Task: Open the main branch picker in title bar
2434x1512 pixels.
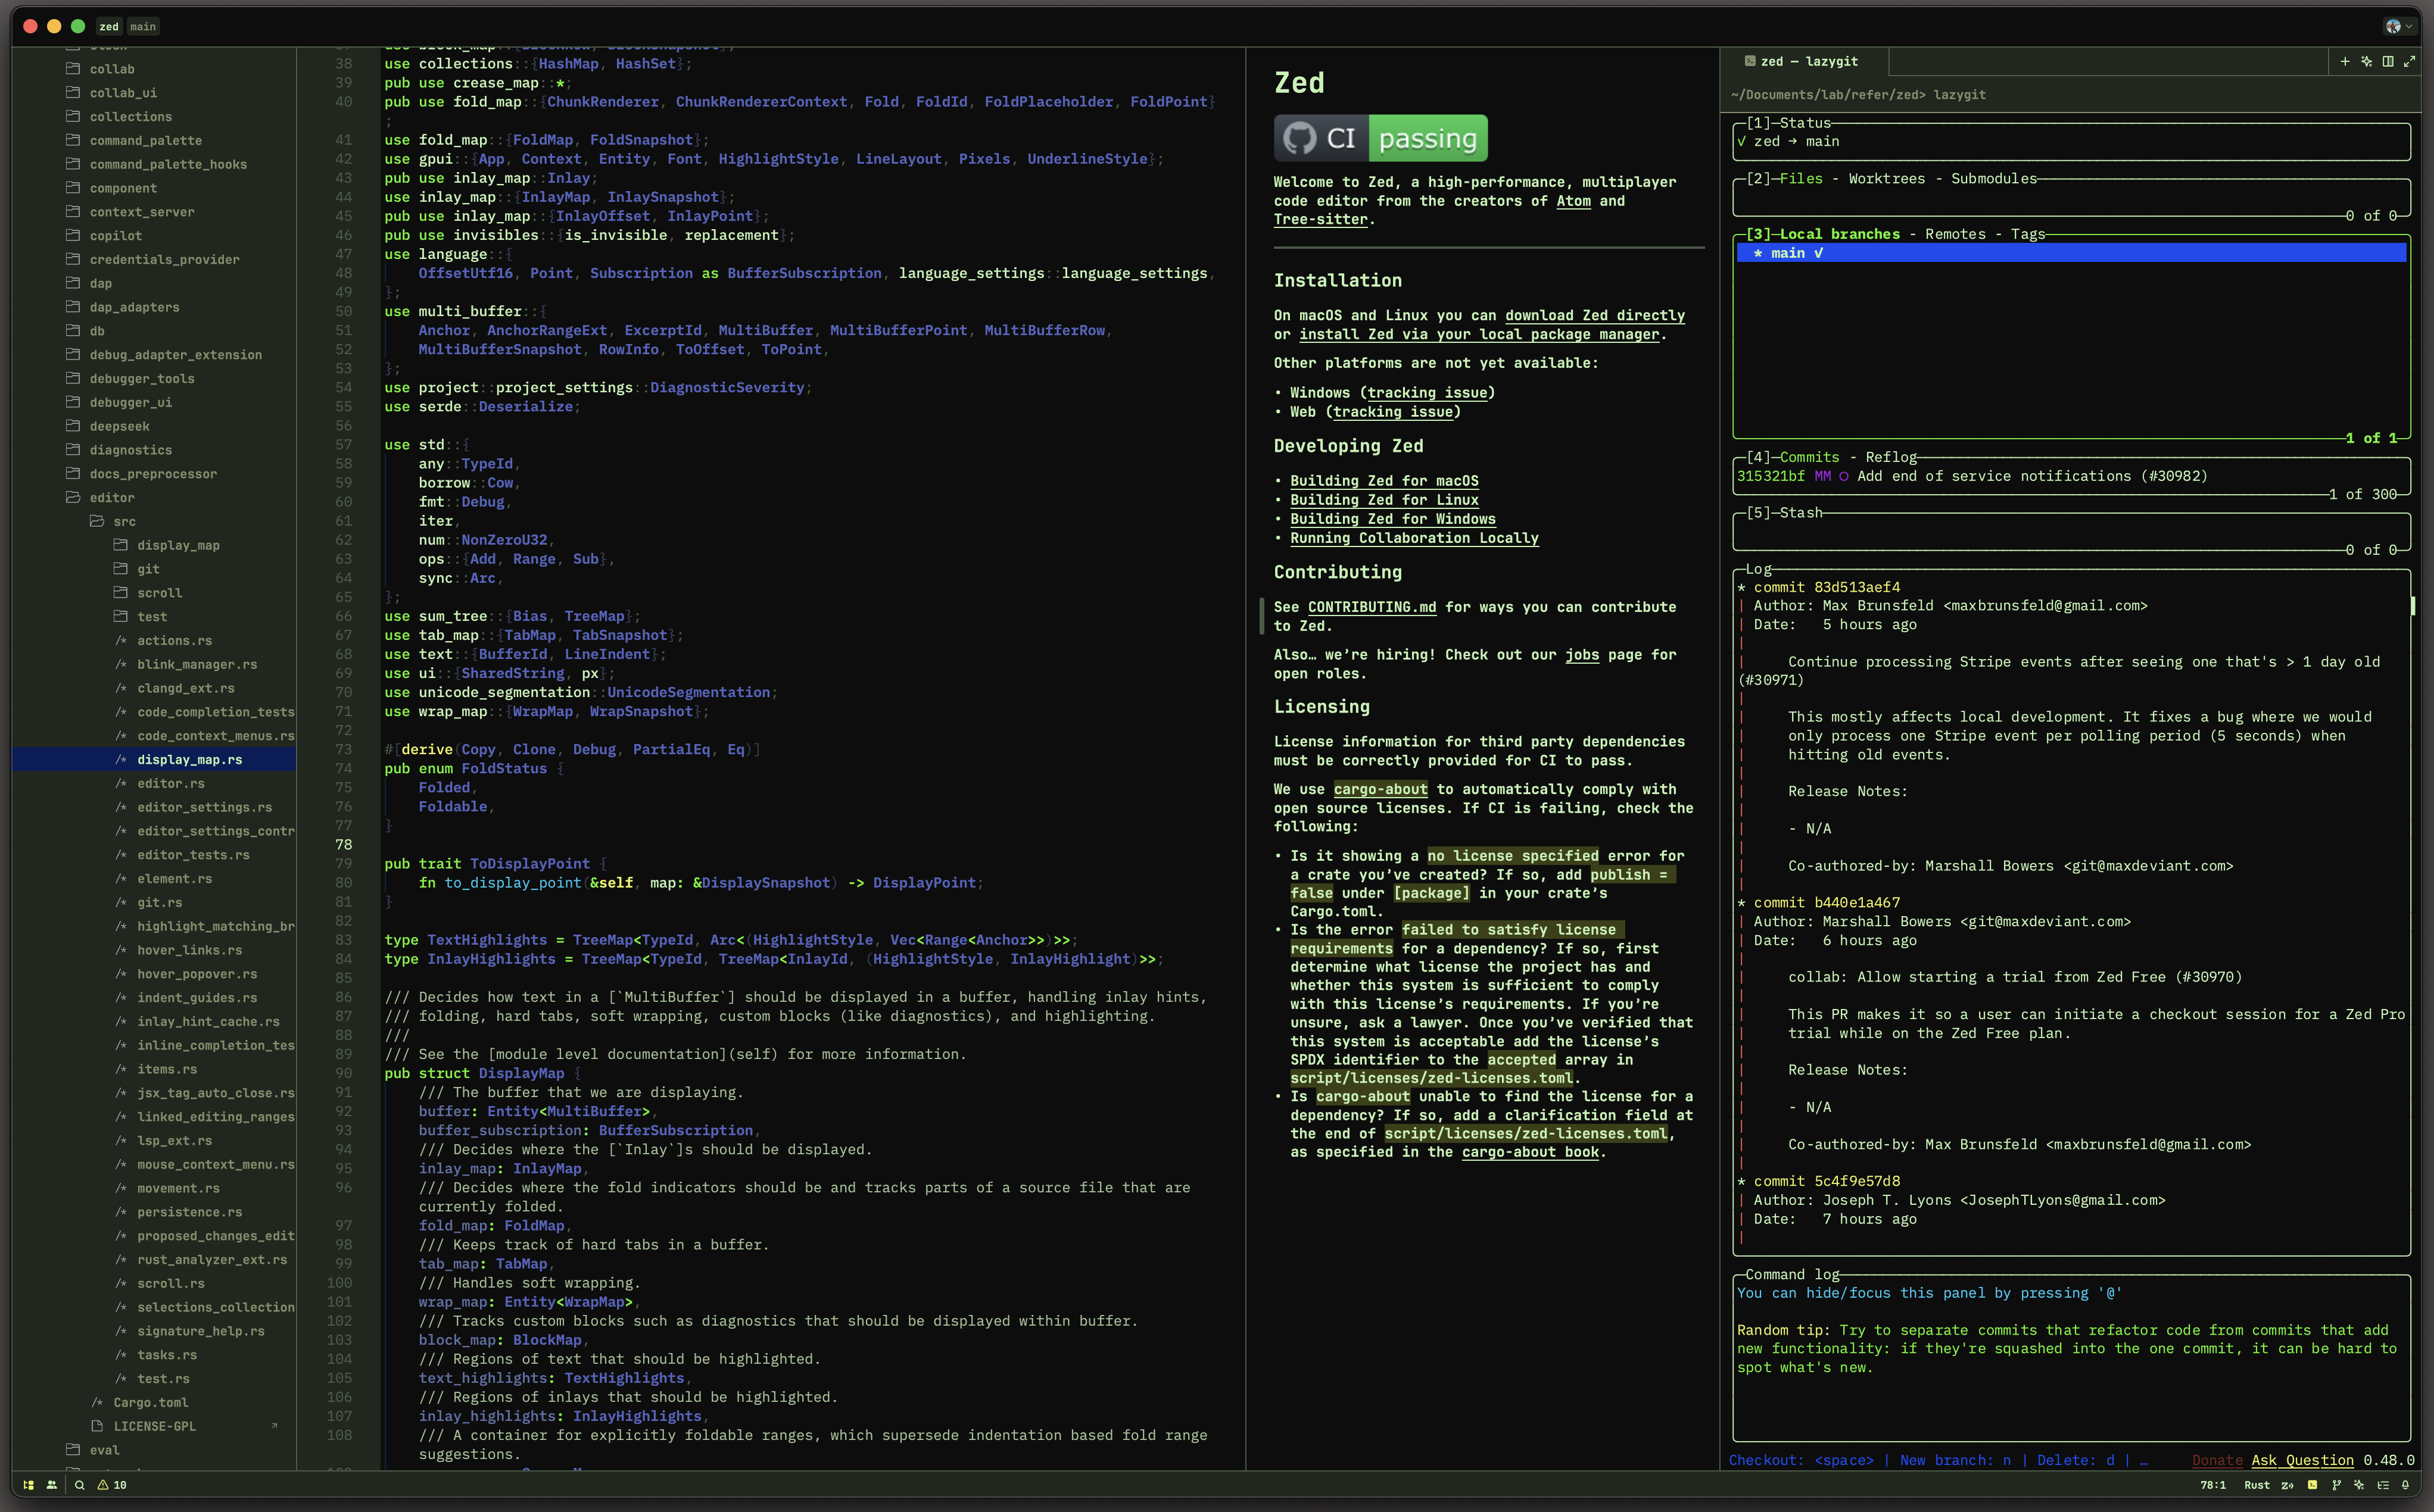Action: click(x=143, y=27)
